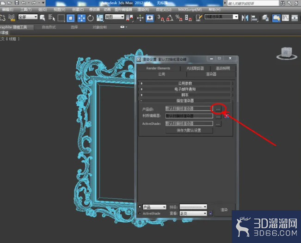Click the binoculars search icon
301x243 pixels.
coord(283,3)
